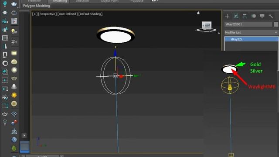
Task: Switch to the Modify panel tab
Action: click(236, 16)
